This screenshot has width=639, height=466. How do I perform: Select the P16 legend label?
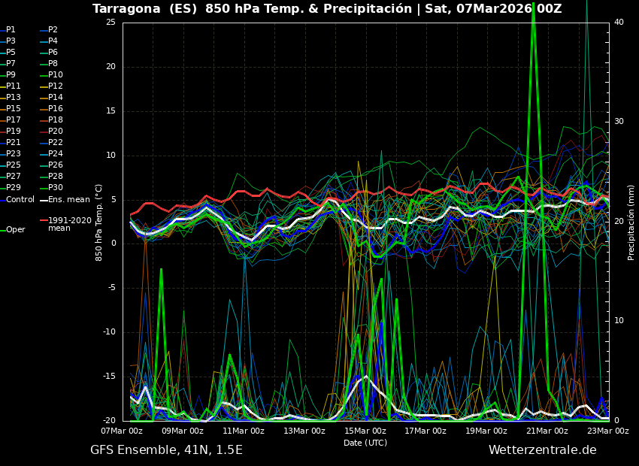[56, 109]
